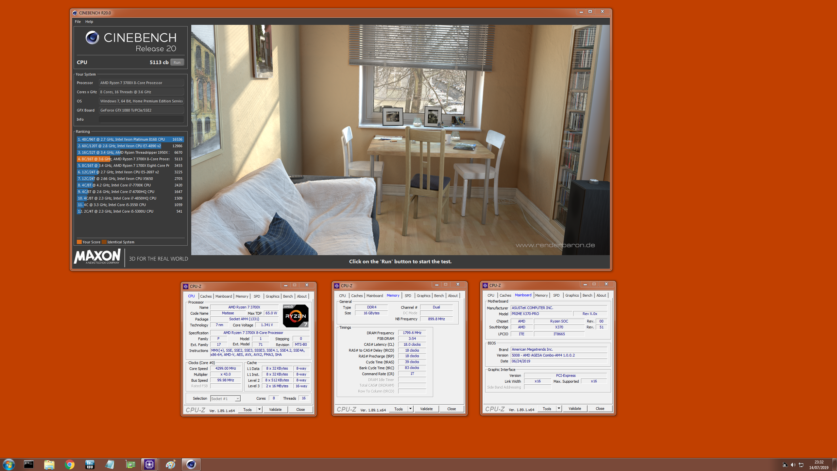The height and width of the screenshot is (471, 837).
Task: Click Show Desktop strip at taskbar end
Action: [835, 465]
